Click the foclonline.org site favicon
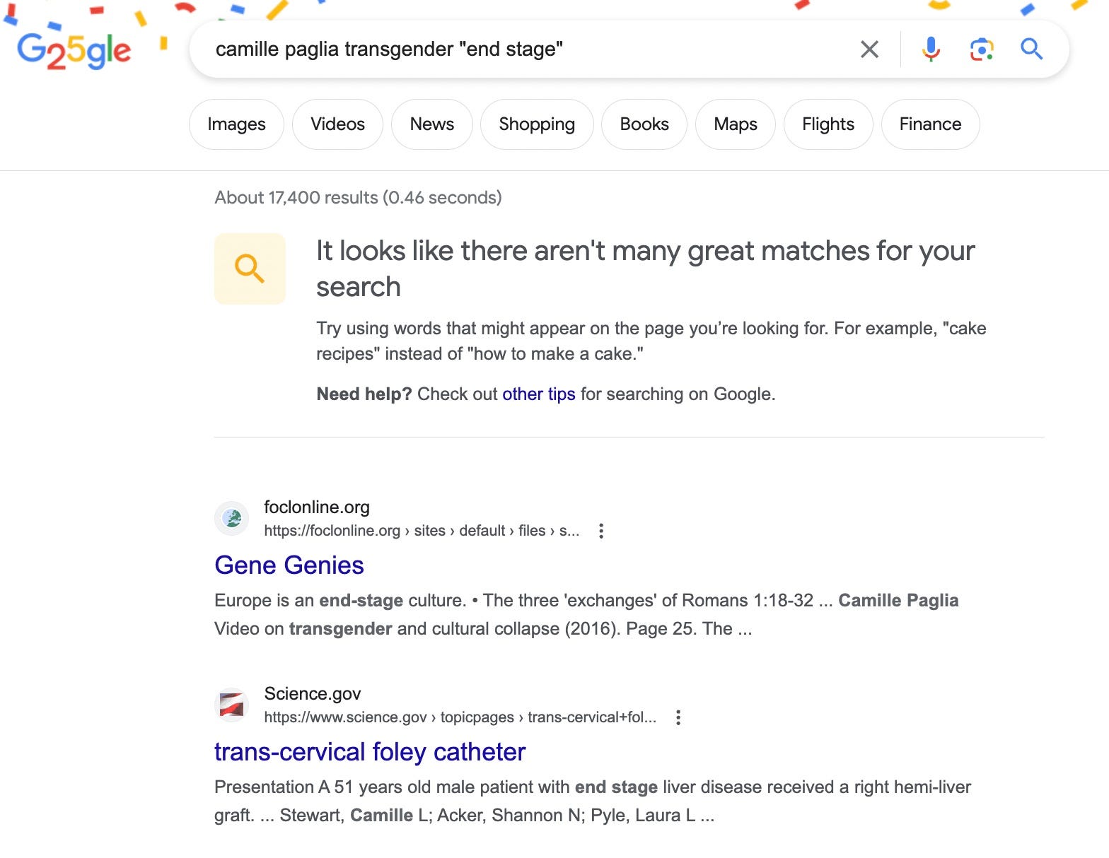This screenshot has width=1109, height=858. click(232, 519)
